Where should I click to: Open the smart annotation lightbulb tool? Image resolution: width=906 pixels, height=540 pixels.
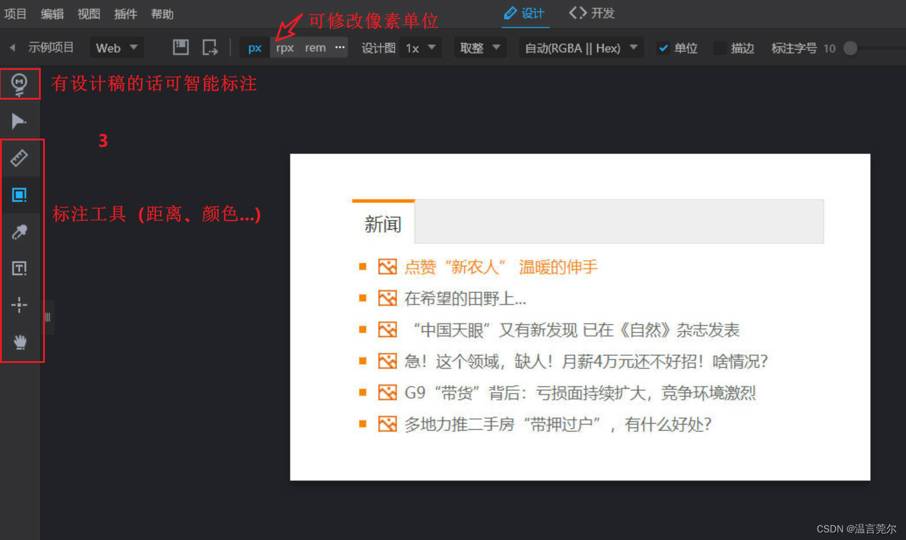[x=19, y=84]
